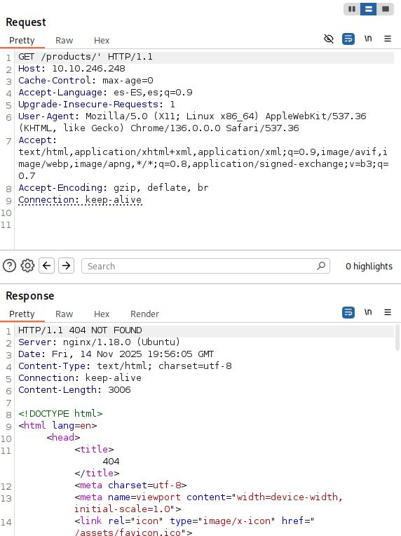Viewport: 401px width, 536px height.
Task: Toggle non-printable characters in Response panel
Action: 368,312
